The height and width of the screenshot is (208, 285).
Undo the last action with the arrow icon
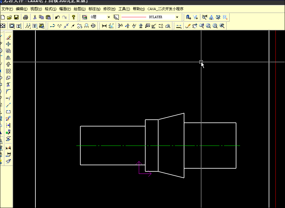(58, 17)
